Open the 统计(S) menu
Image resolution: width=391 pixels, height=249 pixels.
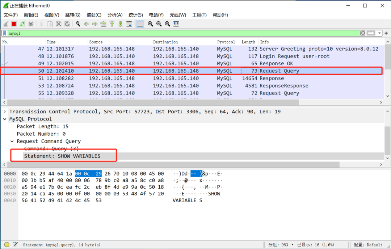tap(136, 15)
